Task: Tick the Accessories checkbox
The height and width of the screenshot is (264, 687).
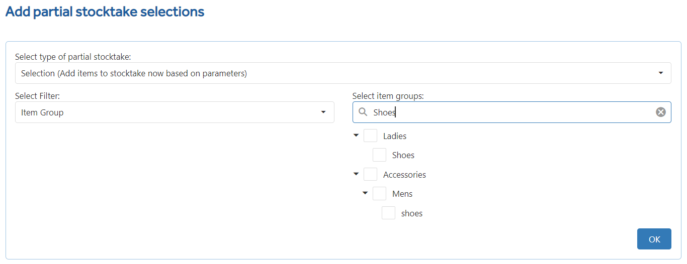Action: click(x=370, y=174)
